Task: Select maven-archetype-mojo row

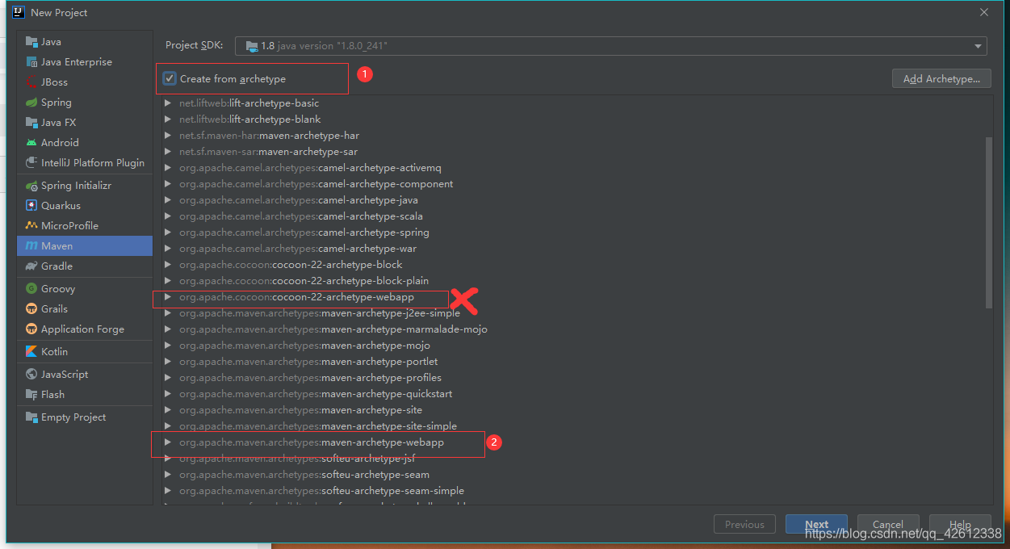Action: (x=572, y=346)
